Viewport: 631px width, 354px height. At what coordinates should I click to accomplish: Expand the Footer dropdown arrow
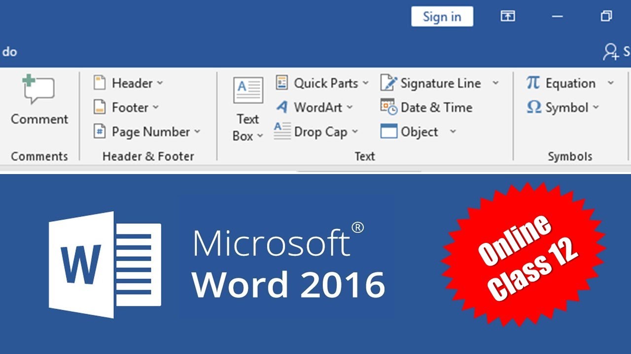[x=155, y=107]
